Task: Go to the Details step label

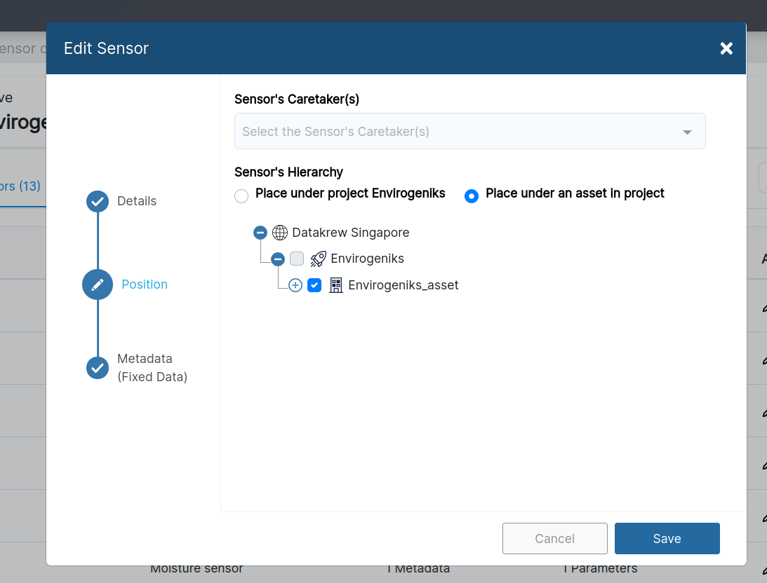Action: [136, 201]
